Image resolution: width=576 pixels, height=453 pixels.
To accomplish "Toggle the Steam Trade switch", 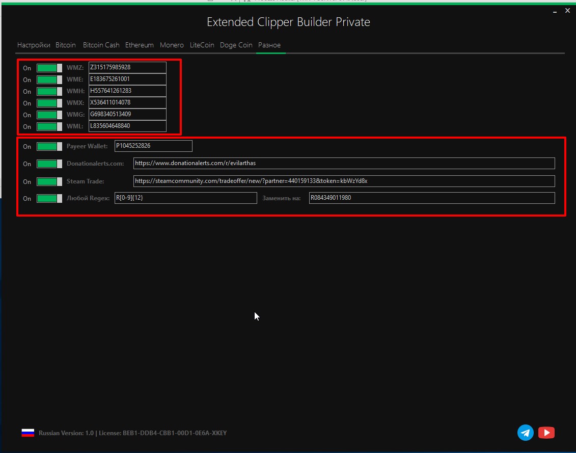I will pos(49,181).
